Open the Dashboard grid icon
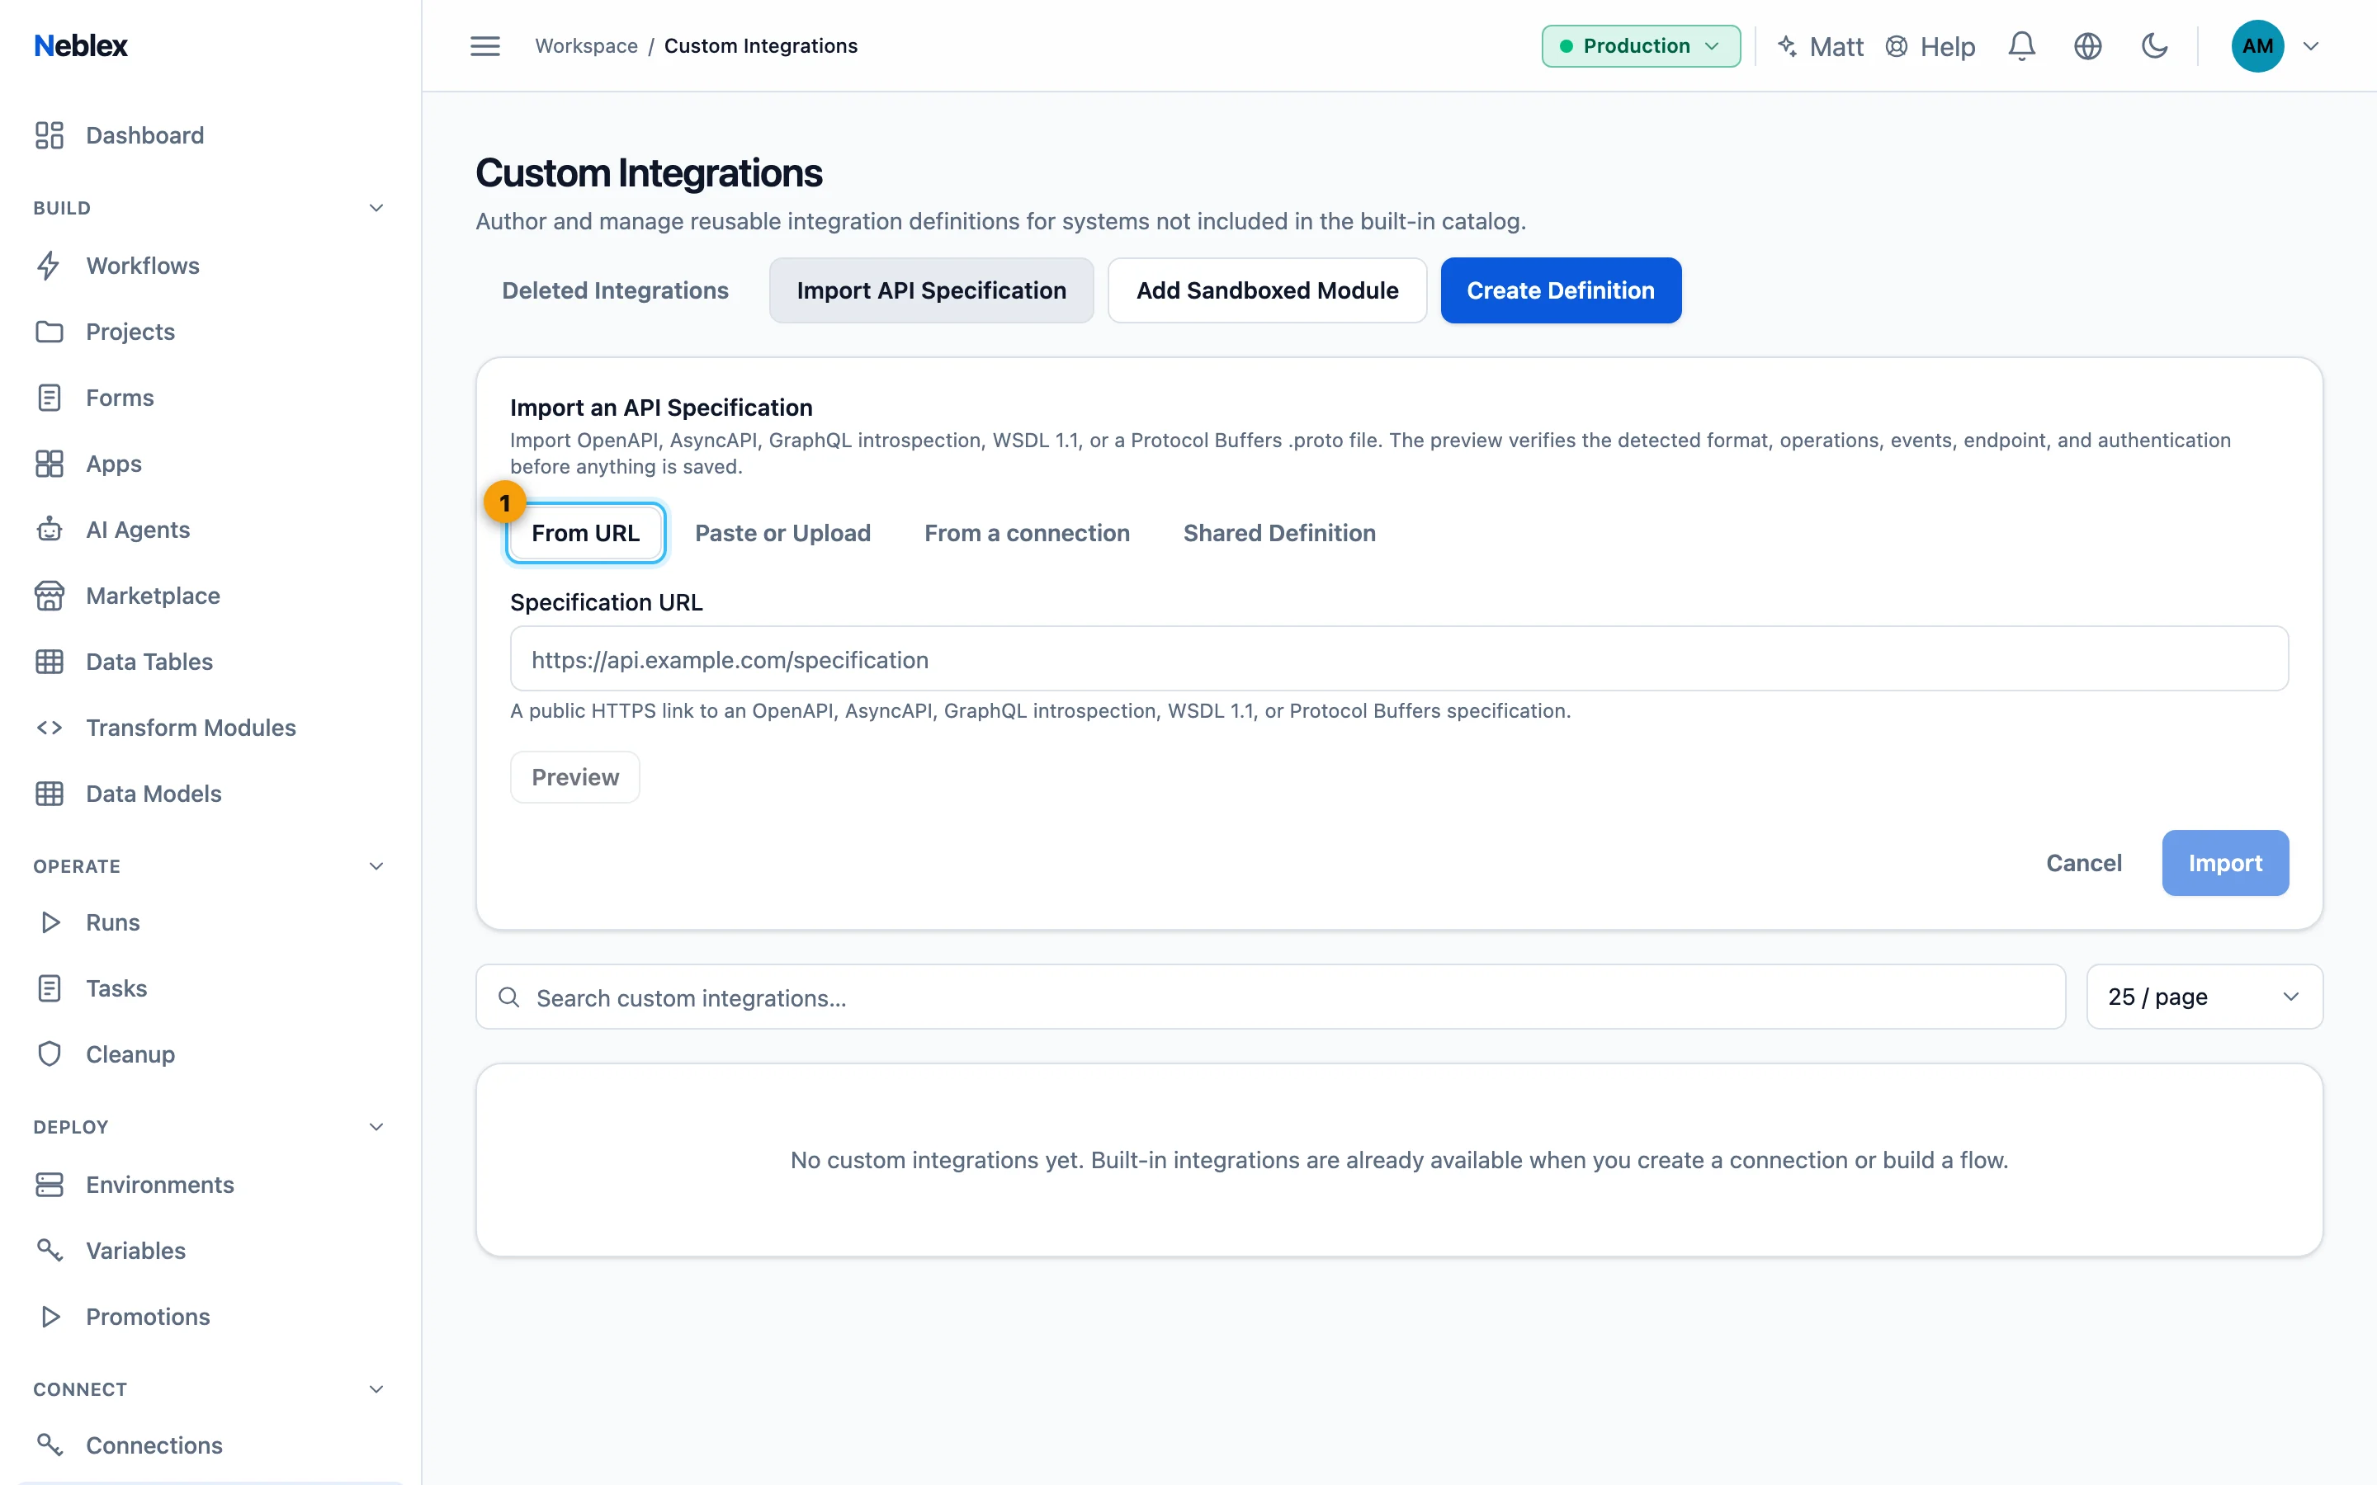The width and height of the screenshot is (2377, 1485). click(x=50, y=134)
